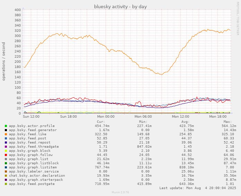The height and width of the screenshot is (196, 241).
Task: Click the app.bsky.feed.generator legend label
Action: click(33, 130)
